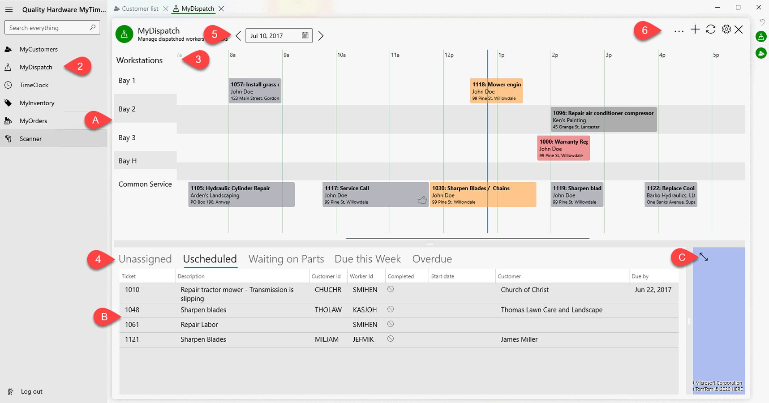This screenshot has width=769, height=403.
Task: Select the Scanner barcode icon in the sidebar
Action: 9,138
